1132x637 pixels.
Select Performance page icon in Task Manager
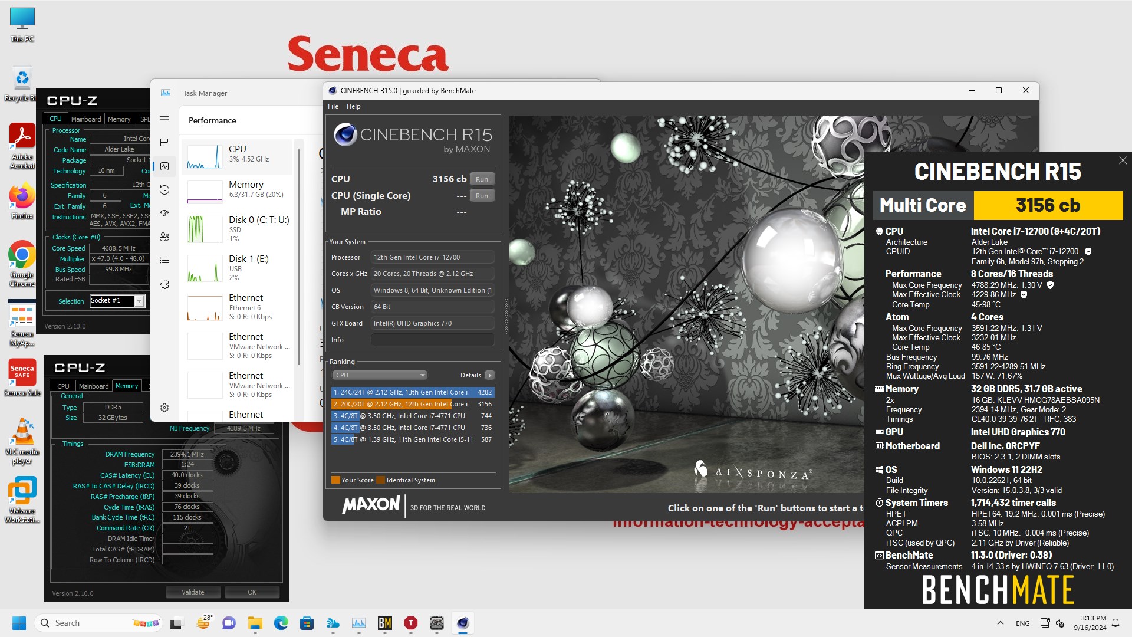click(164, 166)
